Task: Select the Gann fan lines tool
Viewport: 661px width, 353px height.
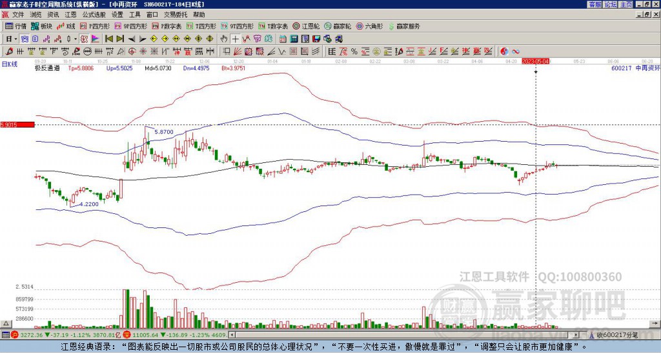Action: 238,52
